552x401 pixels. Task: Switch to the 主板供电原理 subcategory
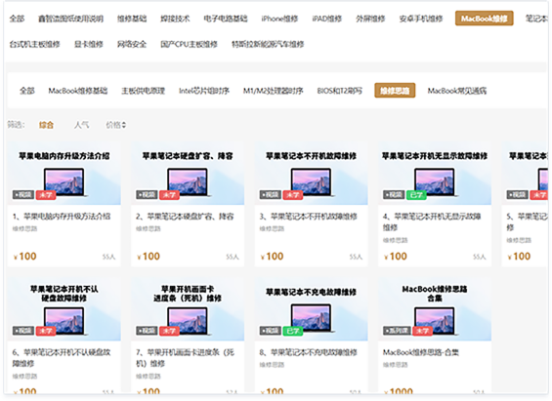click(143, 91)
